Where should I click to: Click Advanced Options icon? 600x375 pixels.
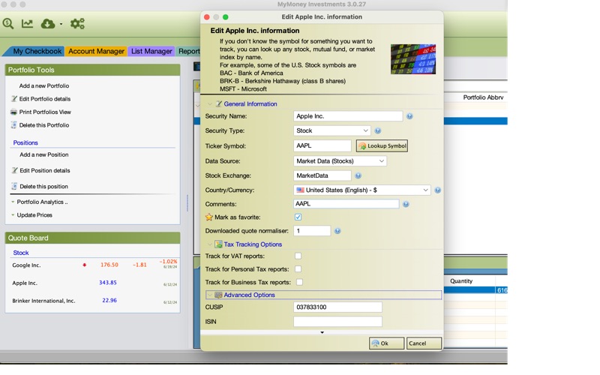(218, 295)
